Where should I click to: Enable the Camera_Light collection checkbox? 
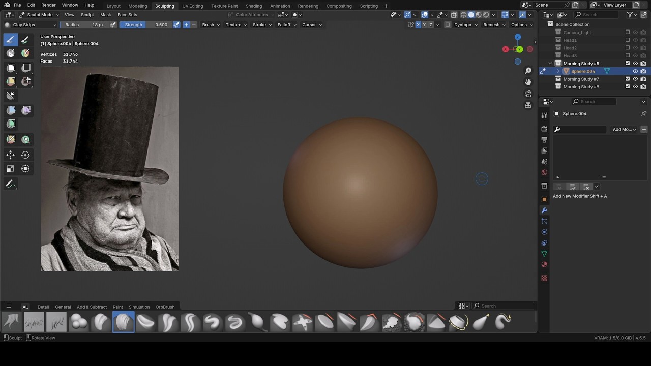[627, 33]
